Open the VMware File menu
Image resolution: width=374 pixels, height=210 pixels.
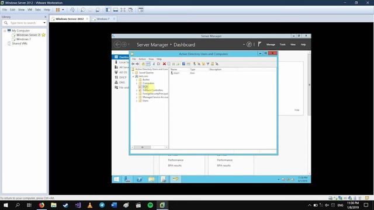pyautogui.click(x=5, y=10)
